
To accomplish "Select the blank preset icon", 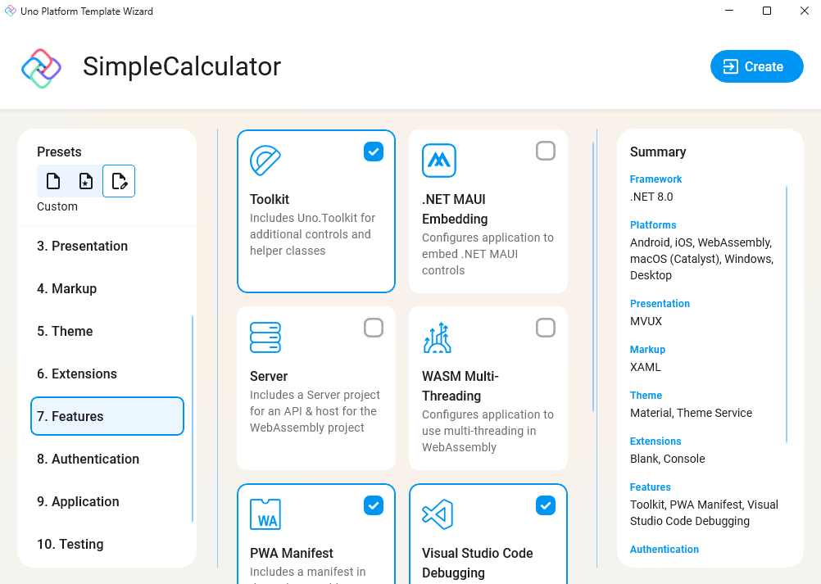I will coord(52,180).
